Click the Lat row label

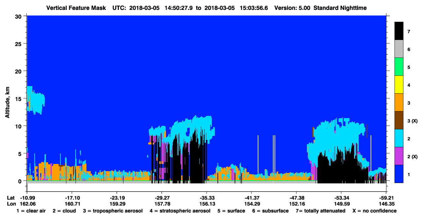click(x=11, y=198)
